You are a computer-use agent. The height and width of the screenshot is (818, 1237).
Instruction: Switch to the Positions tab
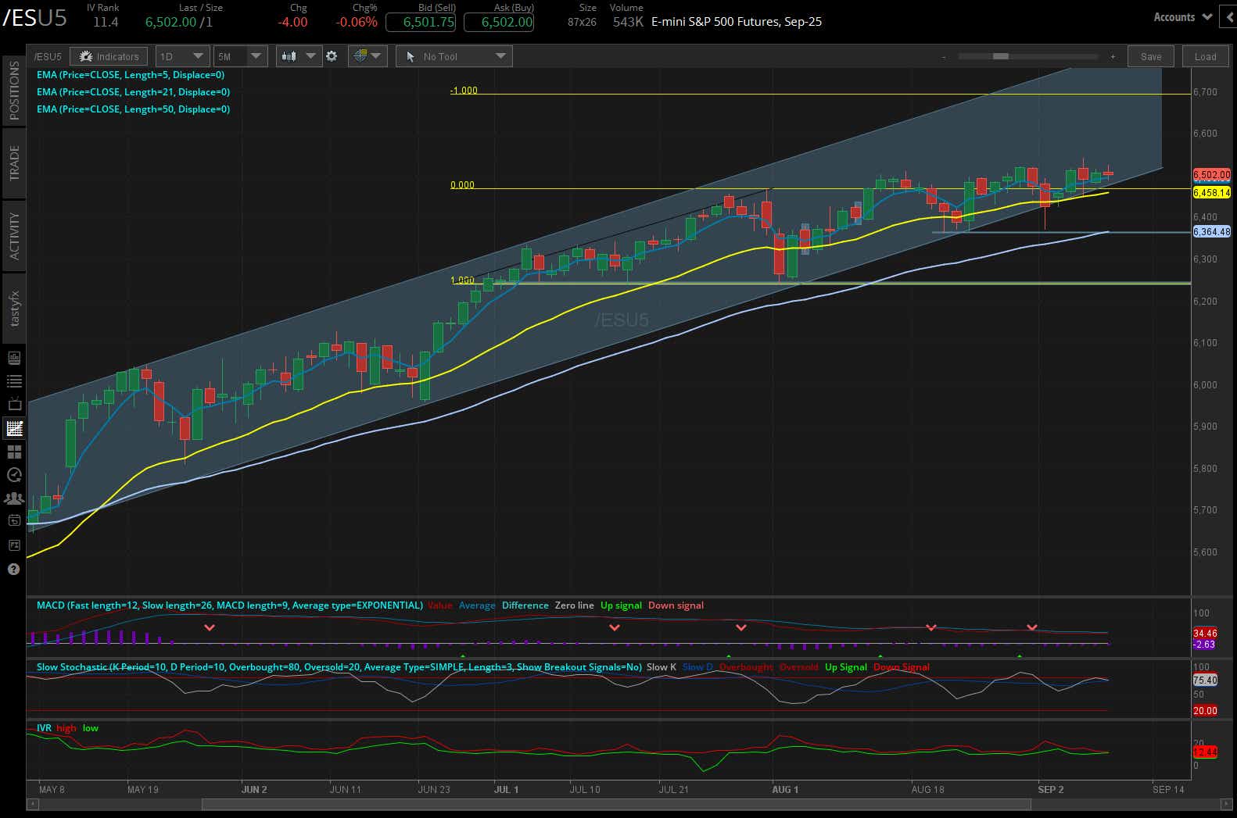14,91
